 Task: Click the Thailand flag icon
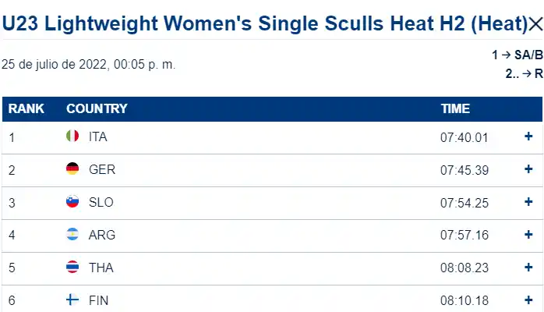tap(72, 268)
